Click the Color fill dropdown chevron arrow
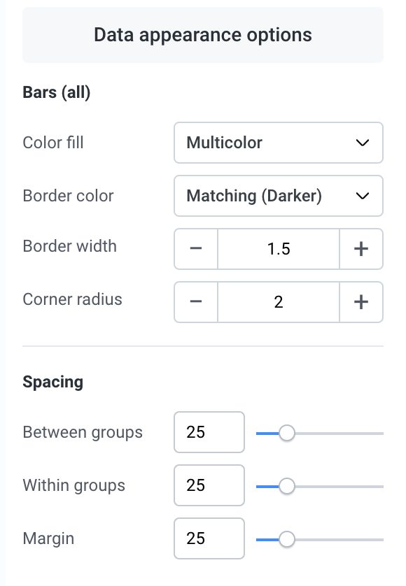406x586 pixels. [x=362, y=143]
